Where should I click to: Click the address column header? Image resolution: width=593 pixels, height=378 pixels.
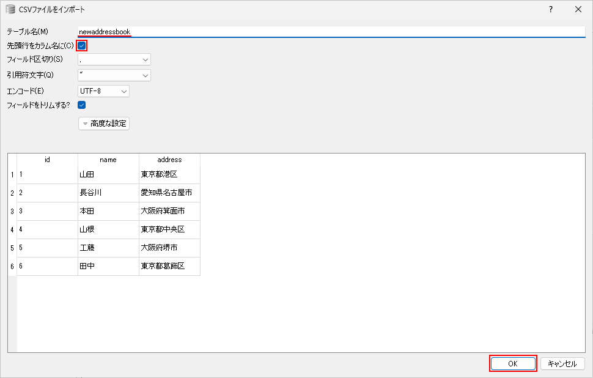tap(169, 160)
